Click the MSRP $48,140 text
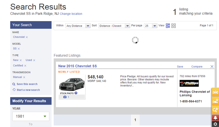The height and width of the screenshot is (127, 219). pos(97,81)
